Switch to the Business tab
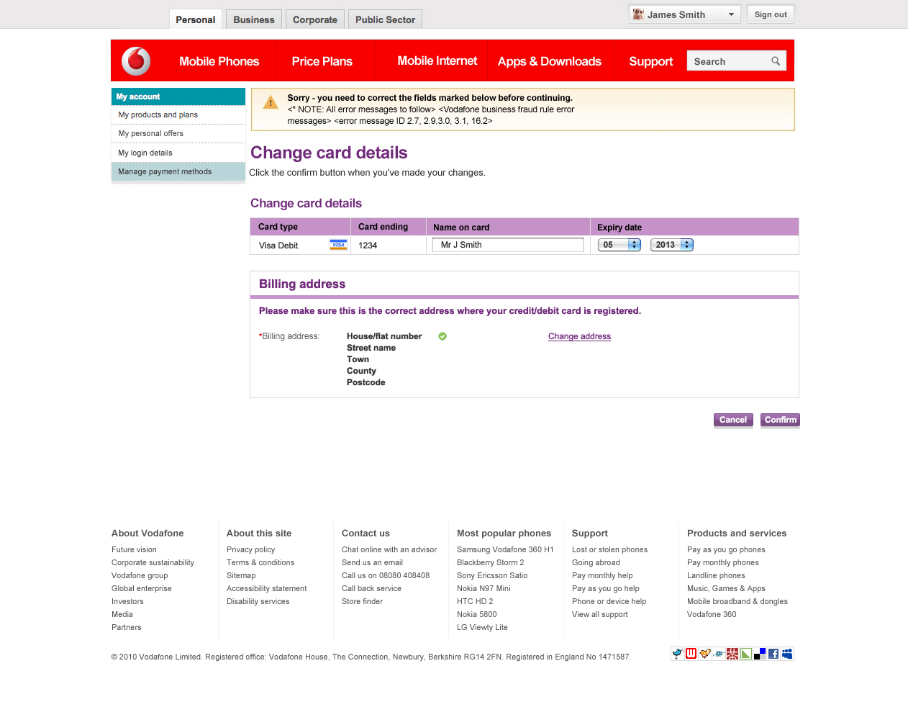Screen dimensions: 908x720 pos(253,19)
